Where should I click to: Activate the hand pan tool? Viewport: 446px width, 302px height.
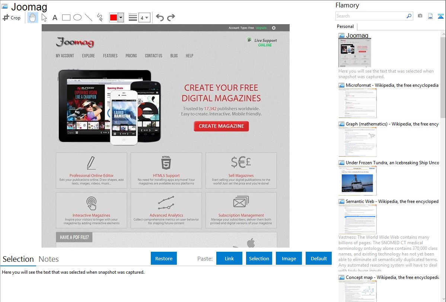point(32,18)
